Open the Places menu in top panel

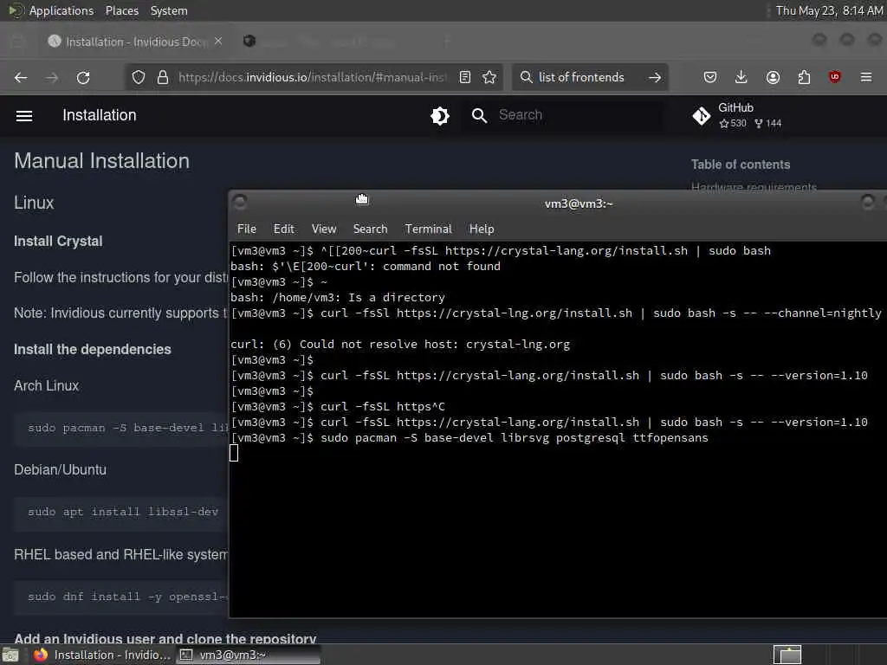click(x=121, y=10)
